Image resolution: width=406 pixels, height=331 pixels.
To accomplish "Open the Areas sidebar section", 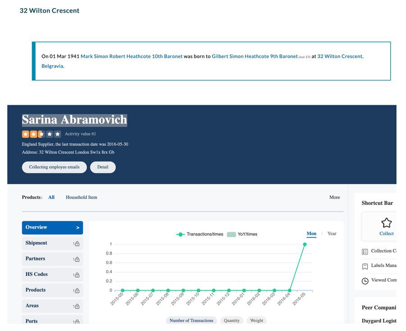I will click(32, 306).
